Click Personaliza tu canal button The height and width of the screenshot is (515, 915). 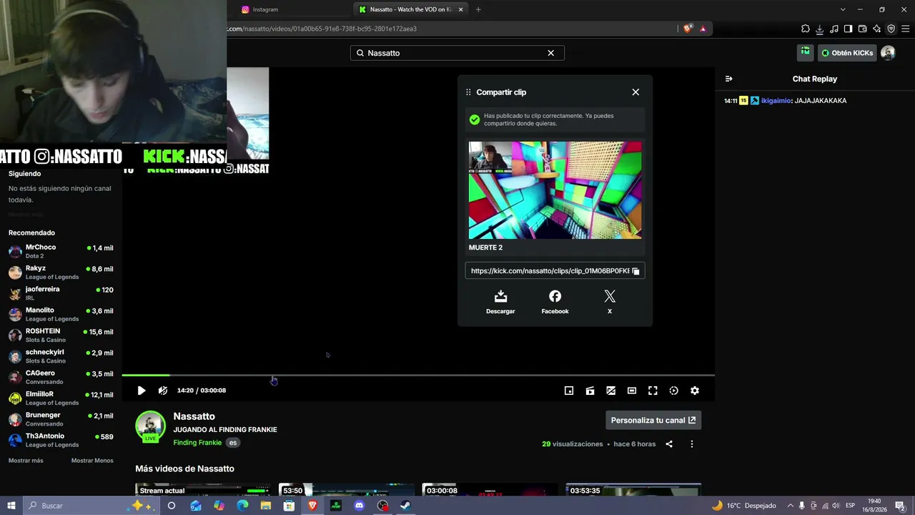coord(653,421)
